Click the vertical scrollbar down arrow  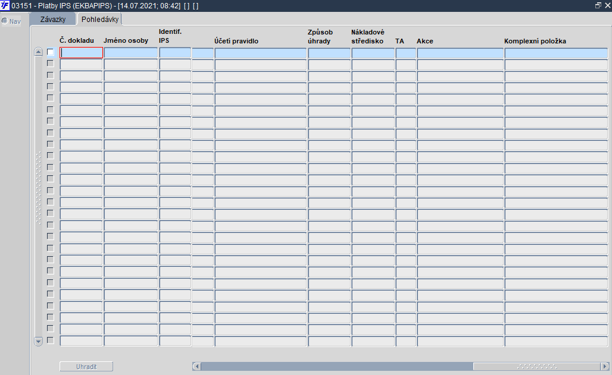pos(38,342)
